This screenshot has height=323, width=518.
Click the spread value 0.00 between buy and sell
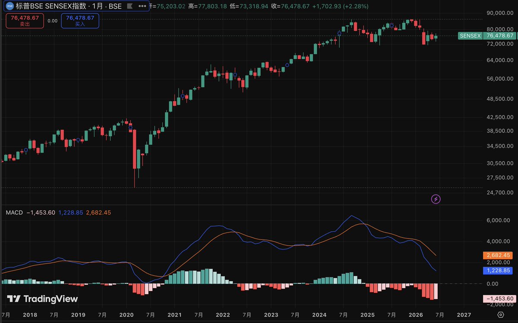(x=53, y=21)
